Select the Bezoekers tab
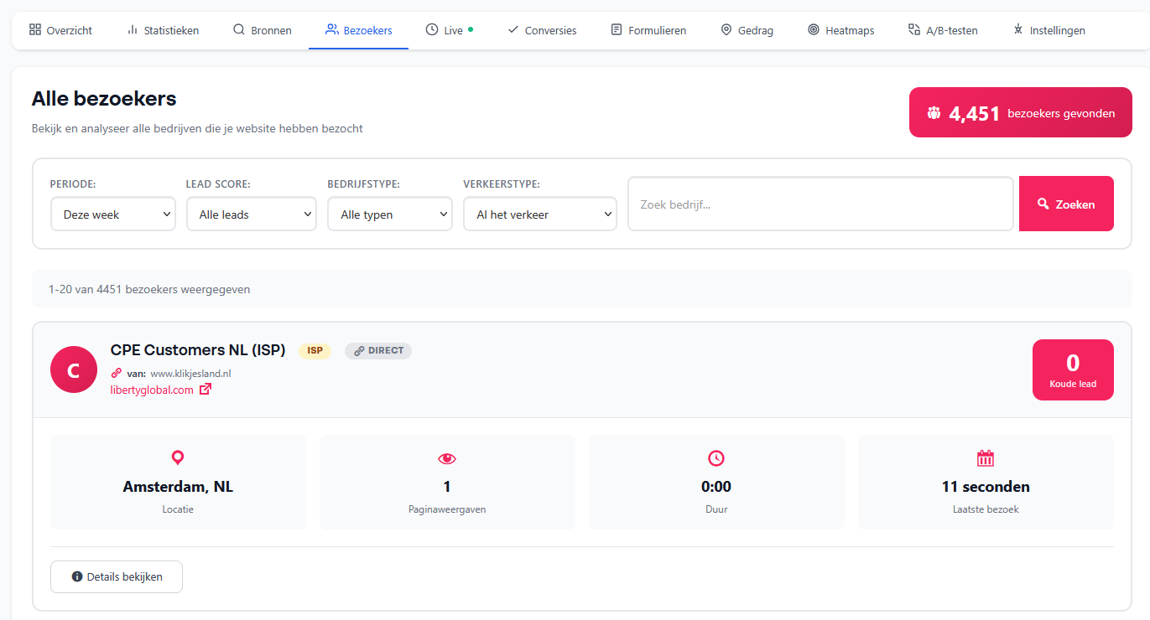The width and height of the screenshot is (1150, 620). tap(358, 30)
